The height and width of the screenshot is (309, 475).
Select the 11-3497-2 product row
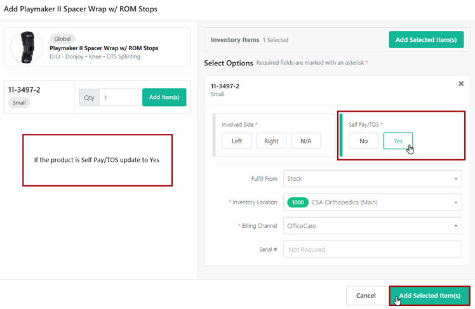(x=38, y=96)
